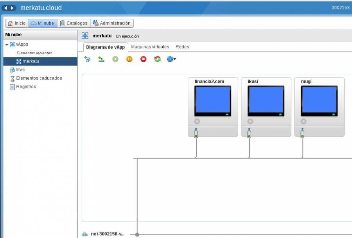Go to the Inicio home button

17,23
